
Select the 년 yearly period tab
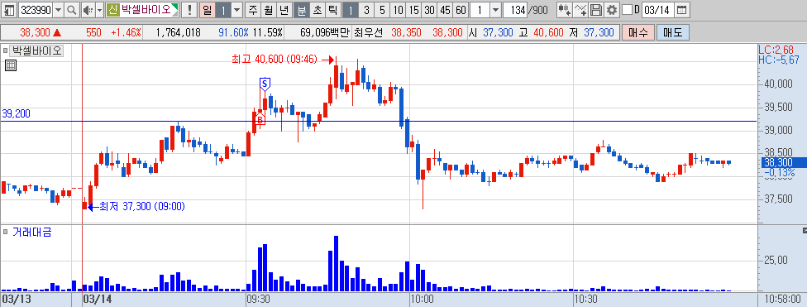click(x=284, y=10)
